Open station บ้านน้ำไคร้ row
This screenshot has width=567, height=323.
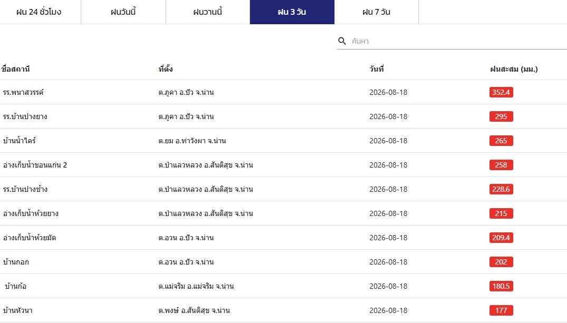click(284, 141)
